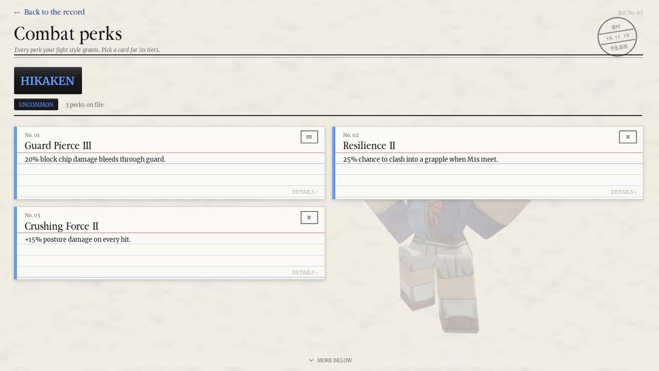Viewport: 659px width, 371px height.
Task: Click tier II badge on Crushing Force card
Action: (309, 217)
